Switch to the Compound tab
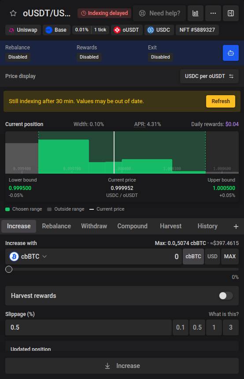Image resolution: width=244 pixels, height=379 pixels. (x=133, y=226)
